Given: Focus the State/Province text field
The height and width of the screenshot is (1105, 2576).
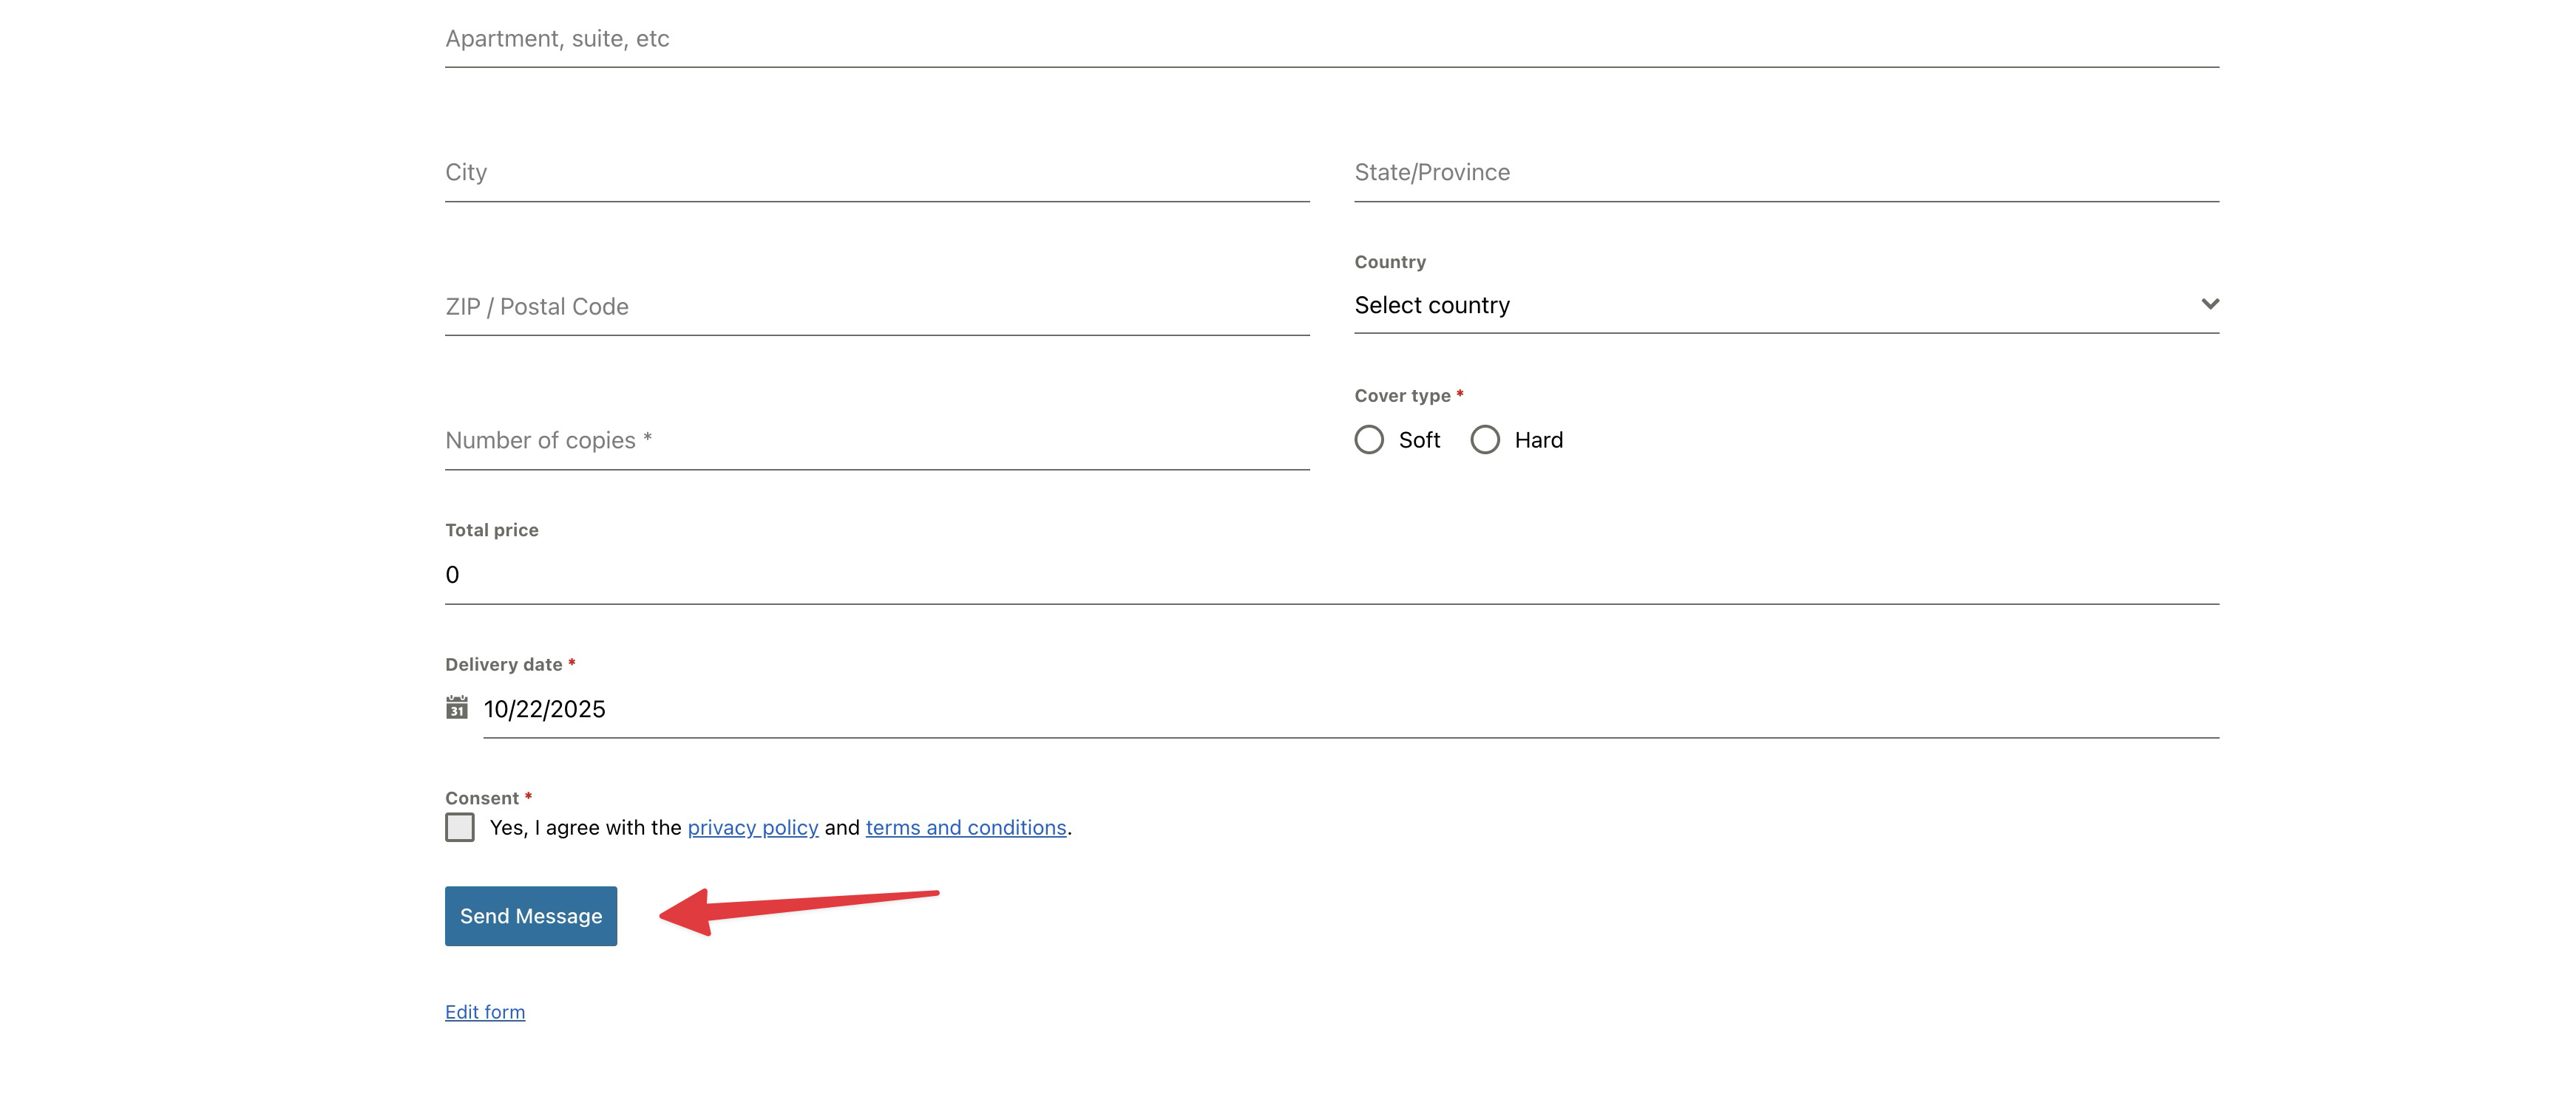Looking at the screenshot, I should pos(1785,173).
